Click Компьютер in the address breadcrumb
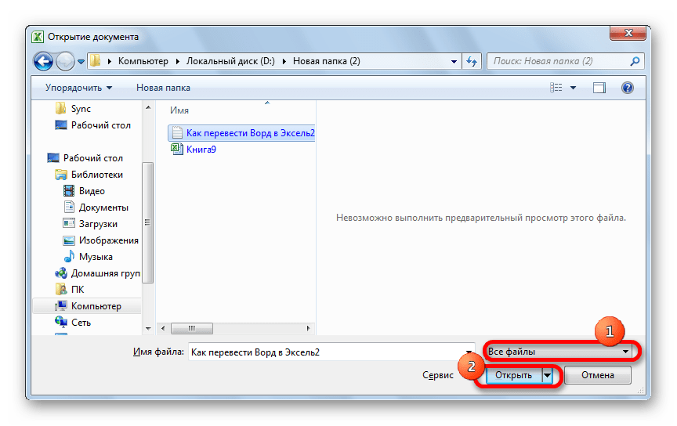Screen dimensions: 677x426 [x=143, y=61]
